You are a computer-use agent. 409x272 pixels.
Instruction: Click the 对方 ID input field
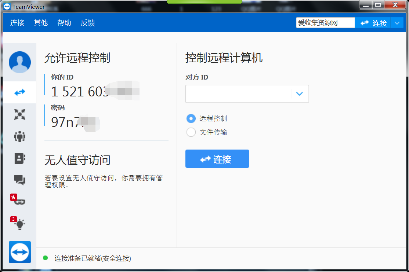coord(238,94)
